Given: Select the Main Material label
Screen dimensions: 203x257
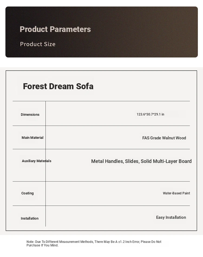Looking at the screenshot, I should click(32, 138).
